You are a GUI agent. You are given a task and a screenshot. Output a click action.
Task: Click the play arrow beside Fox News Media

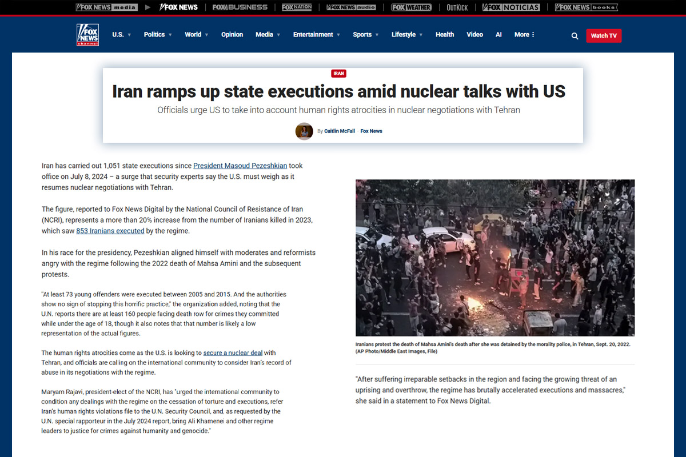[147, 7]
